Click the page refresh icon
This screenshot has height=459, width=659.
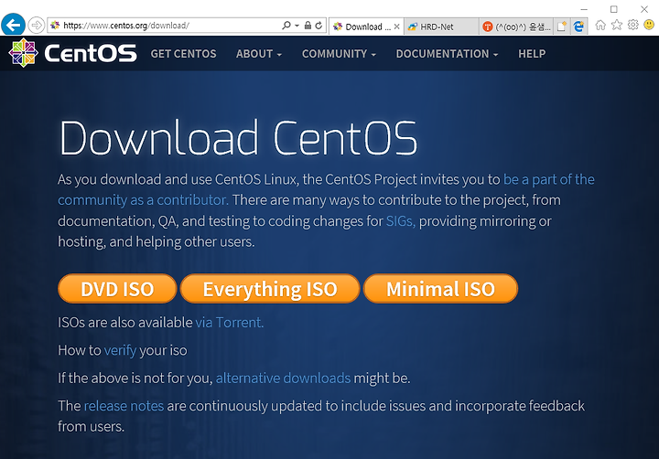click(x=319, y=26)
